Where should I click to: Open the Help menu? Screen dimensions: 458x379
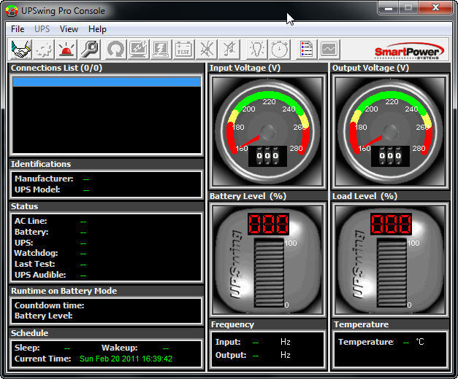click(97, 29)
